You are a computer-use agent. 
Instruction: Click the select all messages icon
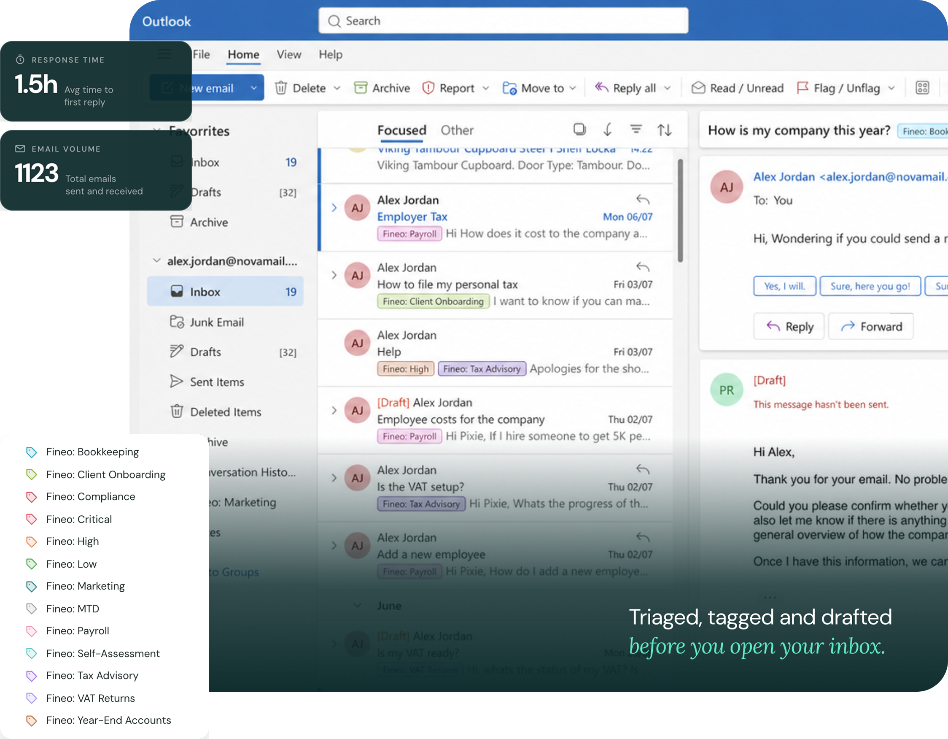pos(579,129)
